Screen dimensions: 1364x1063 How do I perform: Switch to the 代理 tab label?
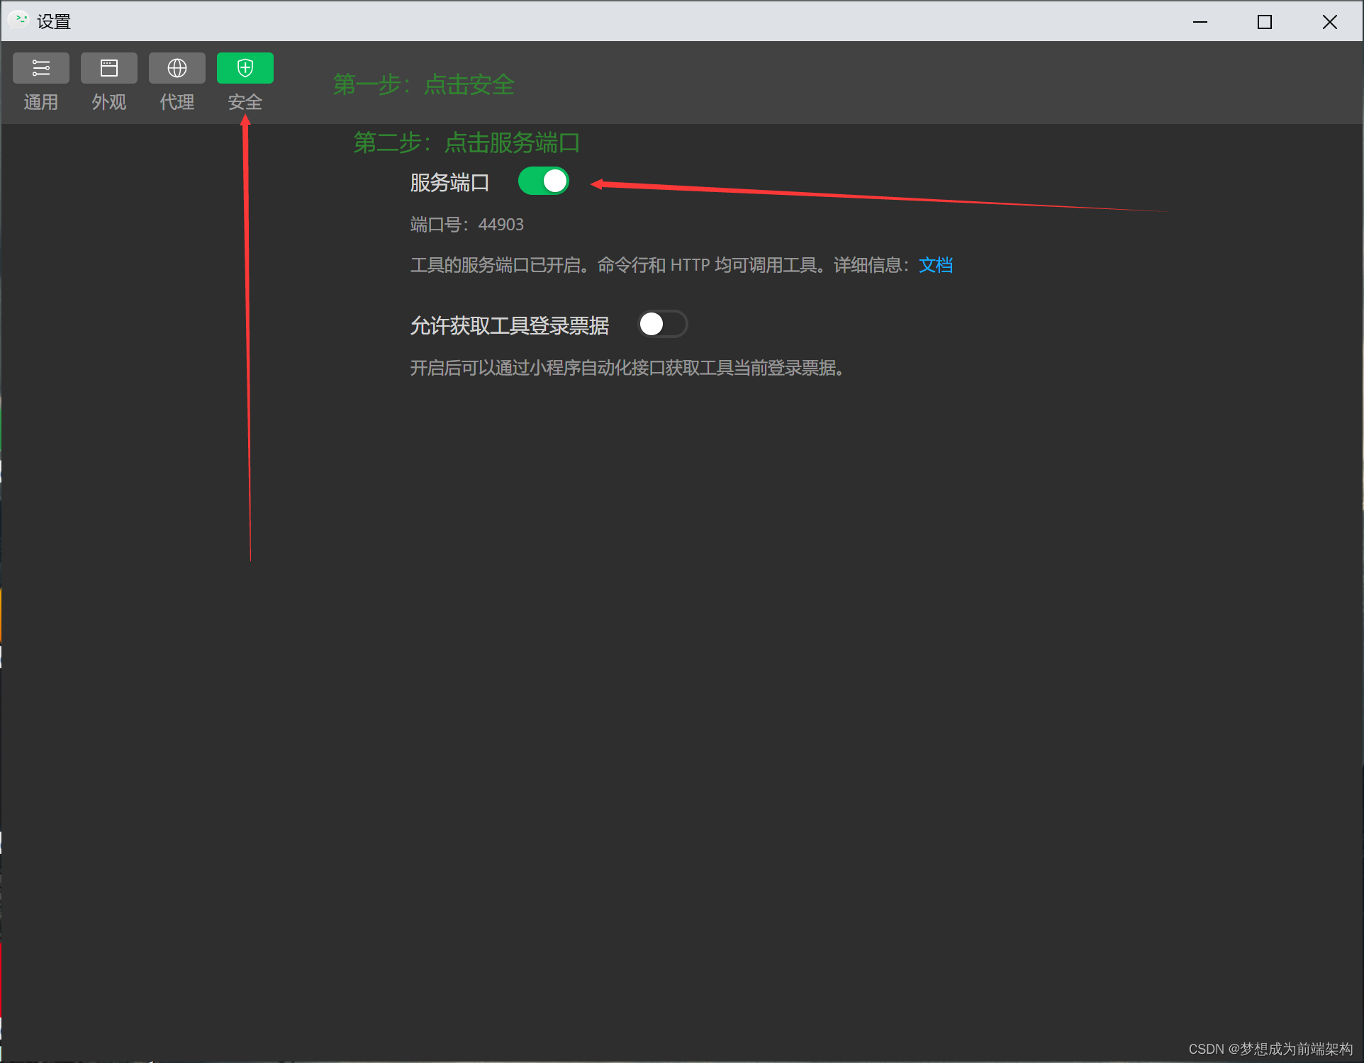coord(177,102)
